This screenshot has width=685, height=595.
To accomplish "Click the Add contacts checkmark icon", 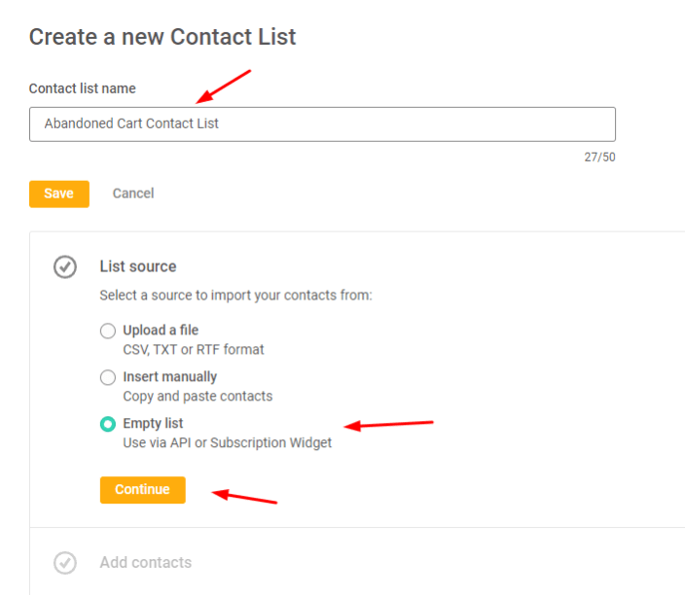I will tap(65, 563).
